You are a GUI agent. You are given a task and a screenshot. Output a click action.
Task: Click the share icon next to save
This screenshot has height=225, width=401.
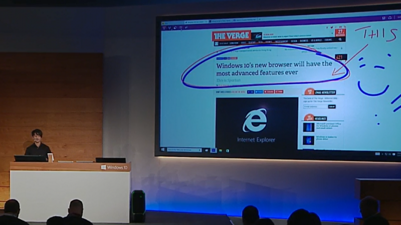point(390,18)
